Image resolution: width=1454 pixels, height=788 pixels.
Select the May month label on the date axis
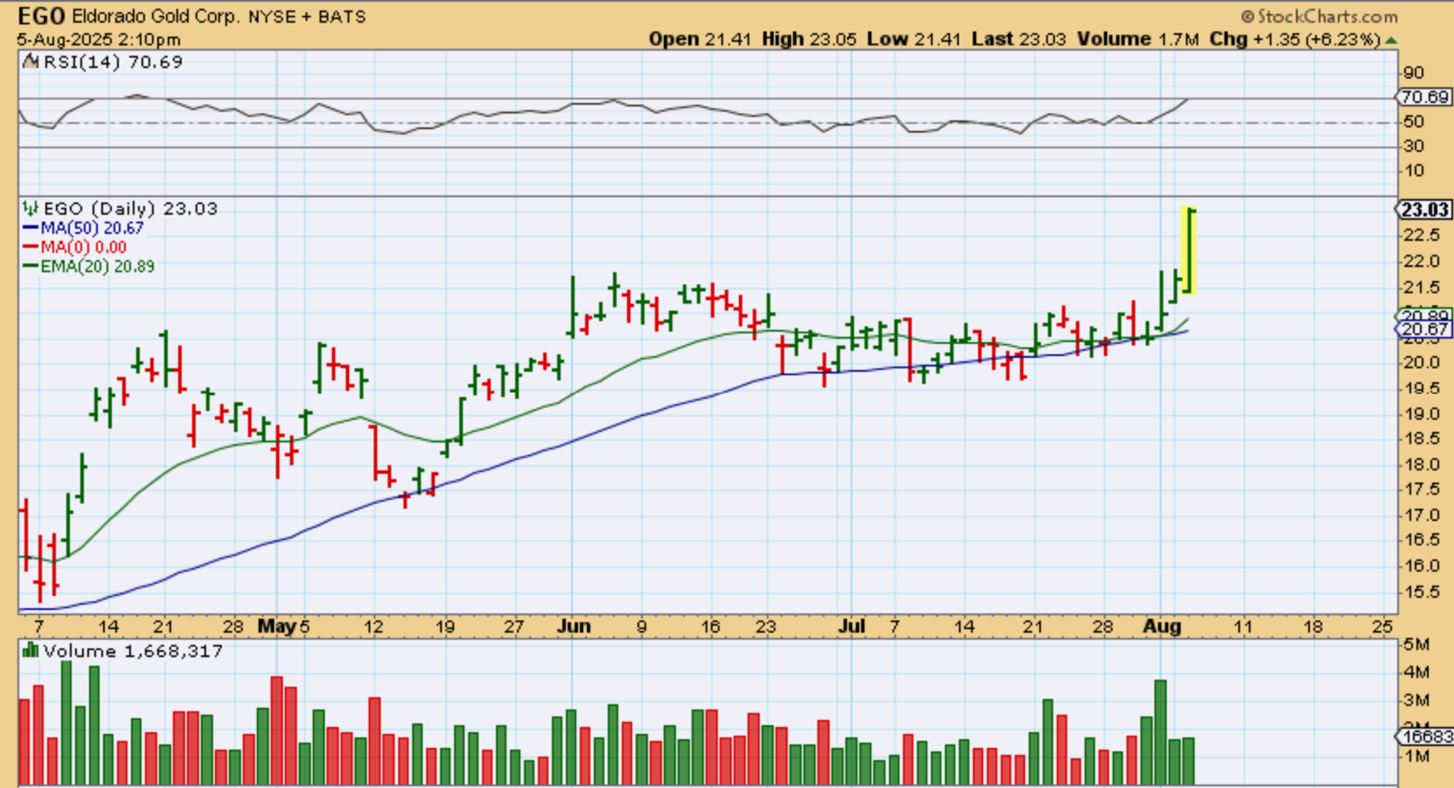click(277, 627)
